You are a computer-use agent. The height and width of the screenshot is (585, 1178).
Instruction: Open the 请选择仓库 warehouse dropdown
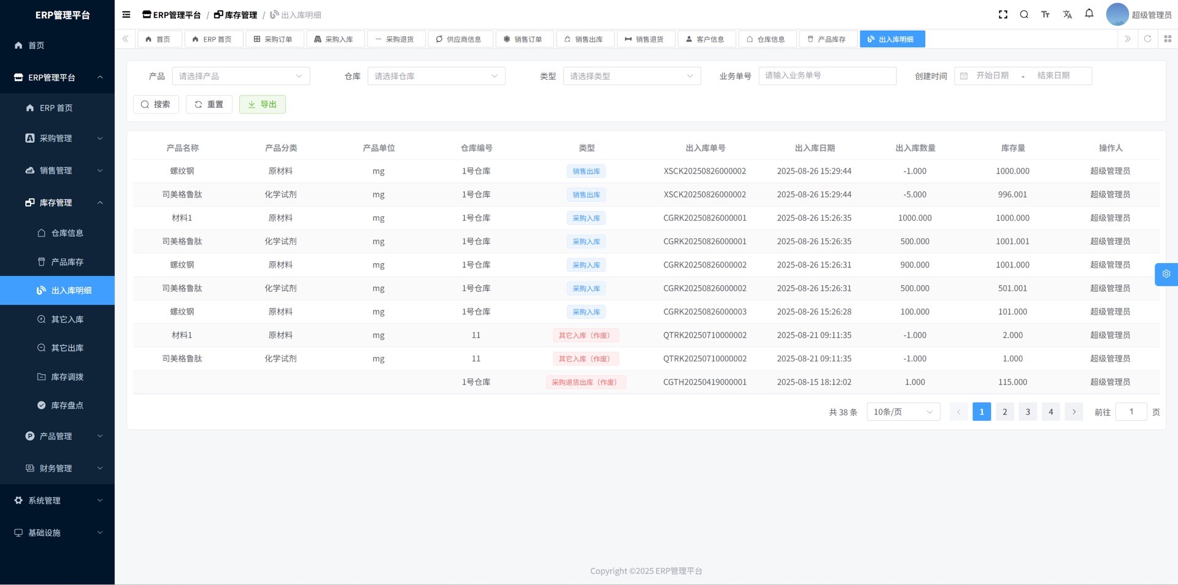tap(436, 76)
